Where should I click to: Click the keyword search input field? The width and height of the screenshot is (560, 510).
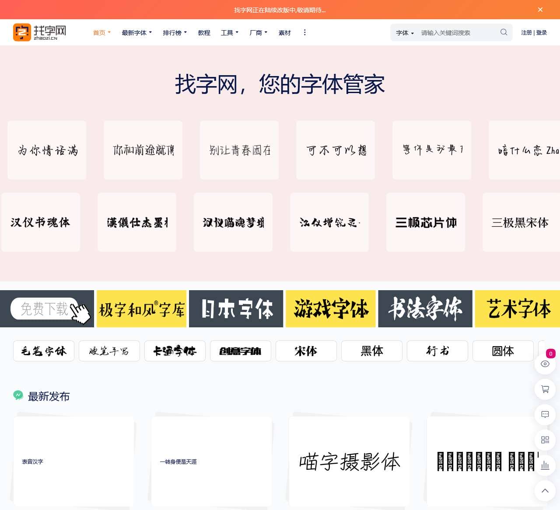(x=457, y=33)
